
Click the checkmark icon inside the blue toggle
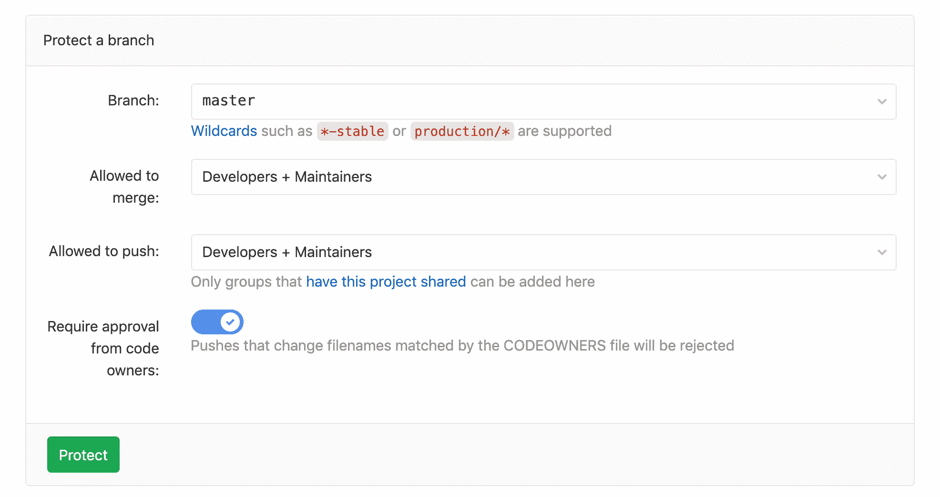point(230,322)
